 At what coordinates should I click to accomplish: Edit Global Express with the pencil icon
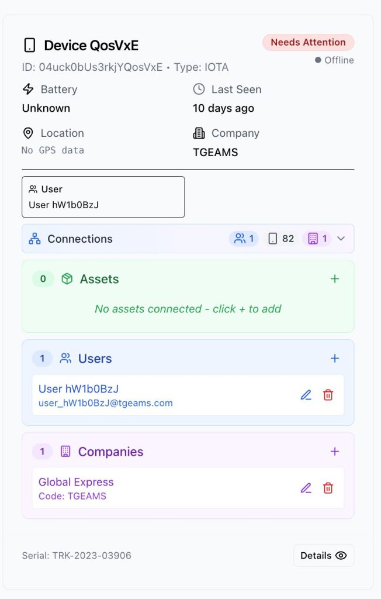coord(306,488)
